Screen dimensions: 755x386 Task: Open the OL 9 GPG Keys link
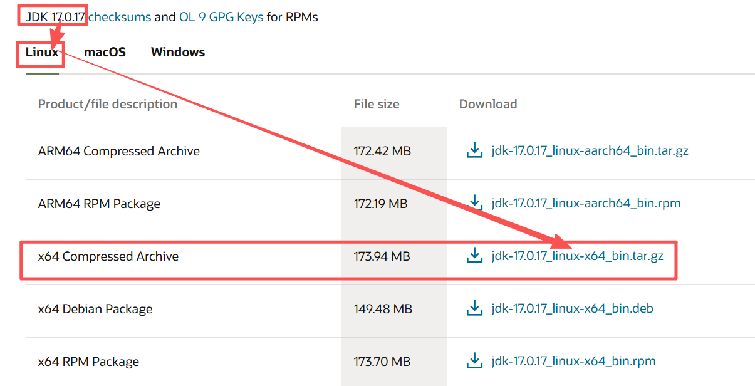221,17
